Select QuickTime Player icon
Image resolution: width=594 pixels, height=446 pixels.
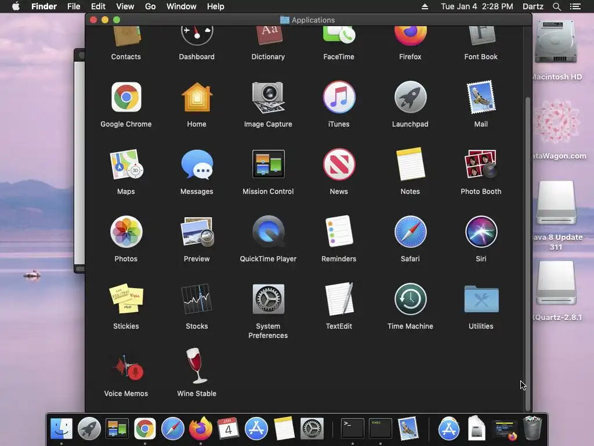coord(268,232)
